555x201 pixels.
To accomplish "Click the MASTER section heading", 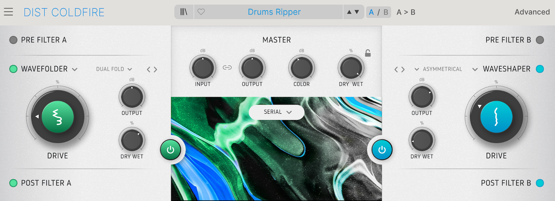I will pyautogui.click(x=277, y=40).
